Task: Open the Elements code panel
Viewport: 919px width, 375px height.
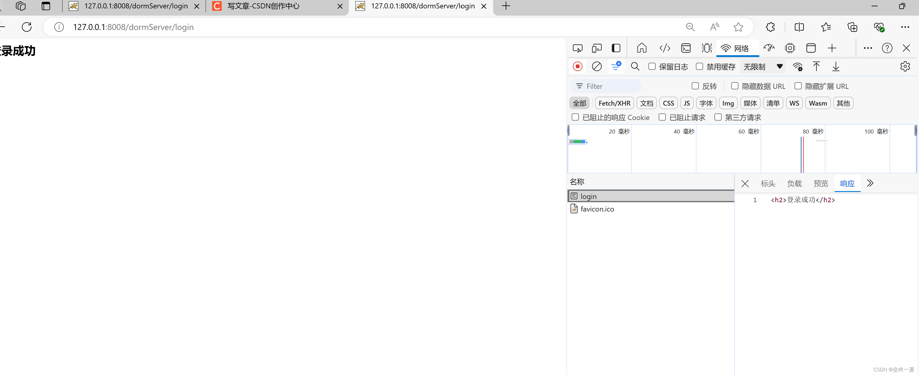Action: 665,48
